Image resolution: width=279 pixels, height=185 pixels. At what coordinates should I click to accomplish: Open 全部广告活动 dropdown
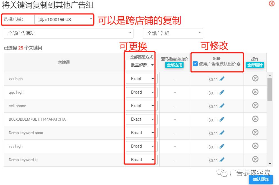tap(68, 33)
